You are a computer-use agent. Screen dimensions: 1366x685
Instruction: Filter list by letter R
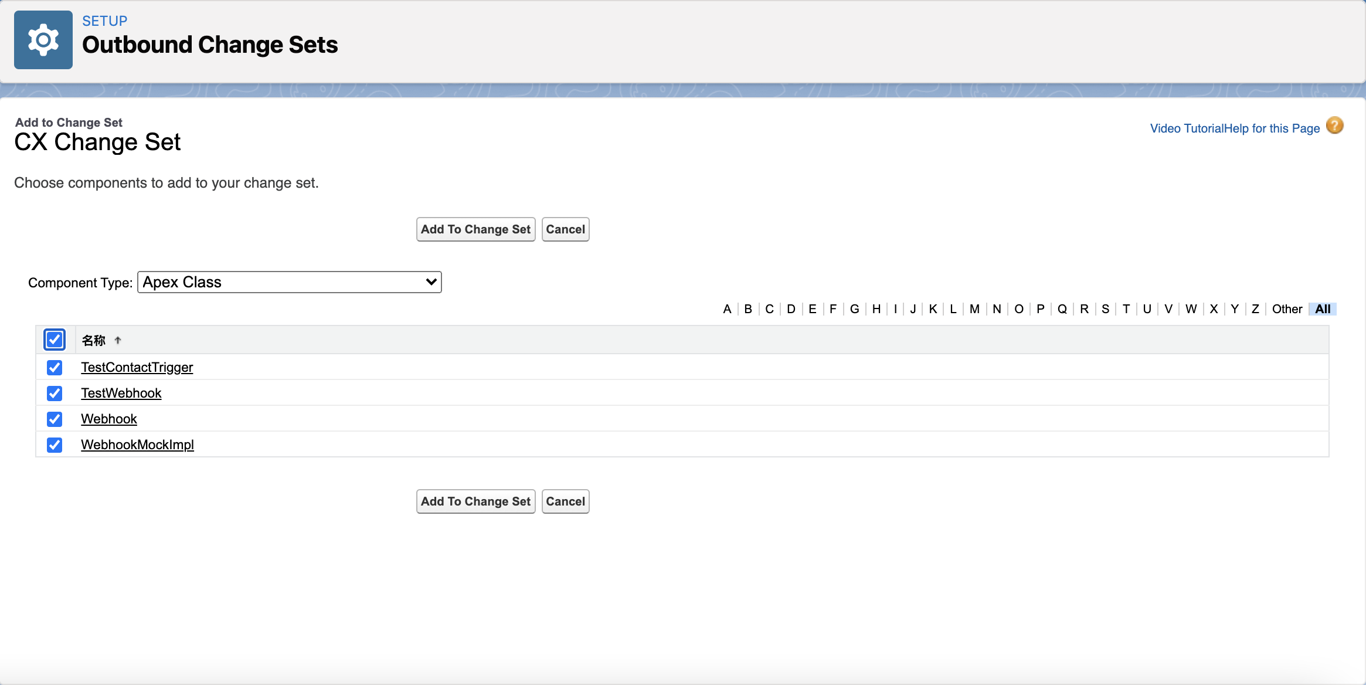(x=1084, y=309)
